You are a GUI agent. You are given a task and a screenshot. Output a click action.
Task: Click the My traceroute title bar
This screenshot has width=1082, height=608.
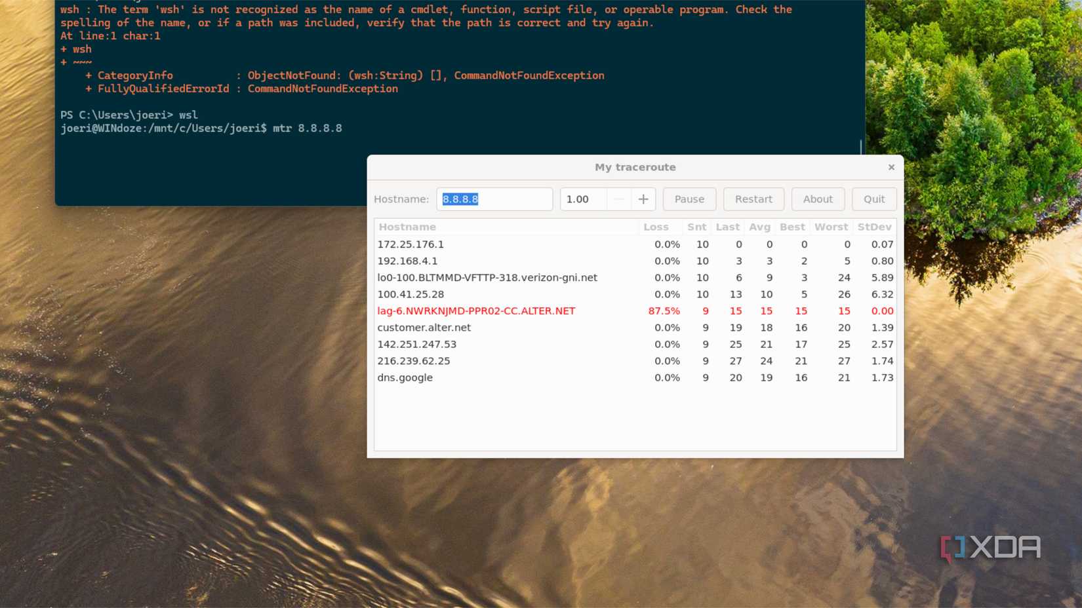click(x=635, y=167)
